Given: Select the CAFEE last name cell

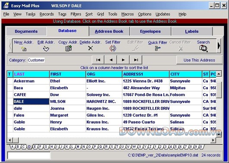Looking at the screenshot, I should [x=31, y=94].
